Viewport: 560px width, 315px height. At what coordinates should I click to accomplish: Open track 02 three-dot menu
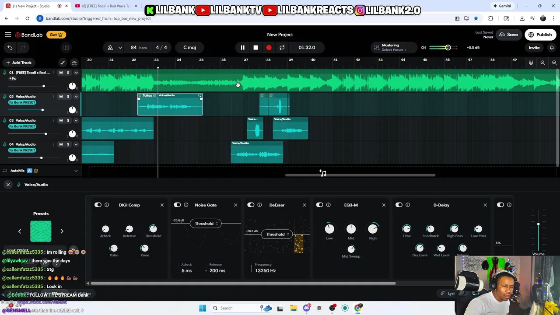(x=54, y=96)
